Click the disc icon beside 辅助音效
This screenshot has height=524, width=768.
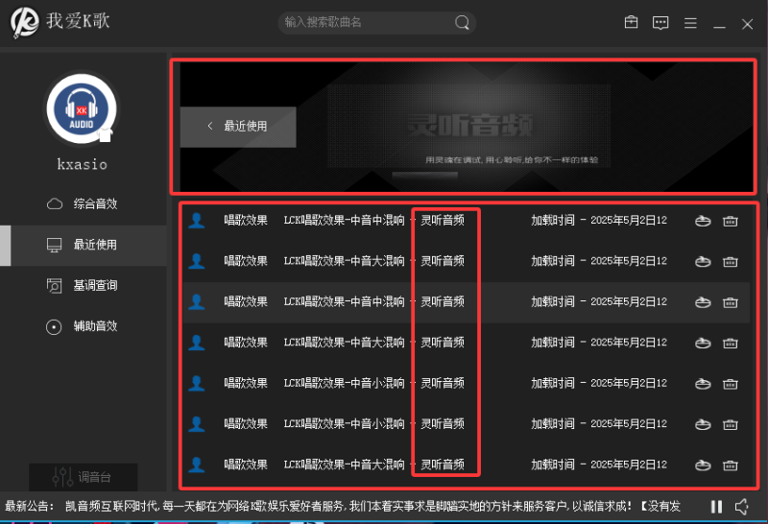pyautogui.click(x=54, y=326)
